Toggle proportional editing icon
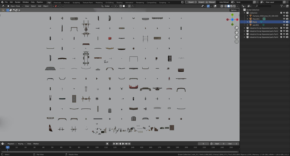 click(129, 6)
